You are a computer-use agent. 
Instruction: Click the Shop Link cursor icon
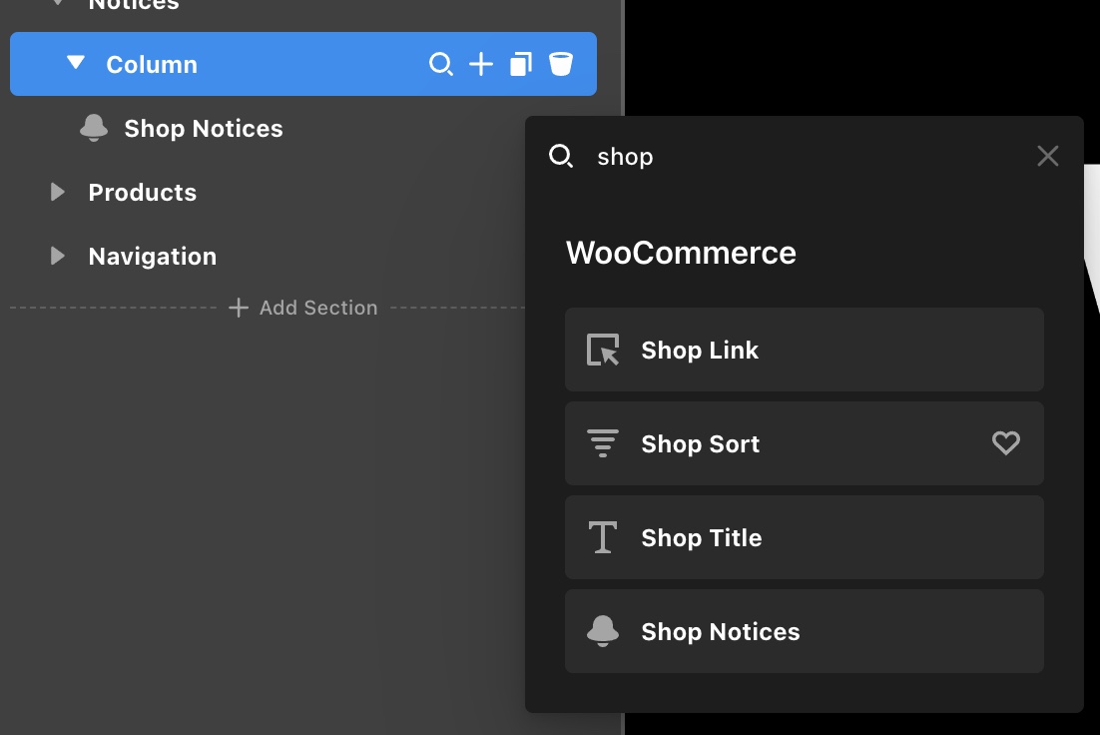coord(603,350)
